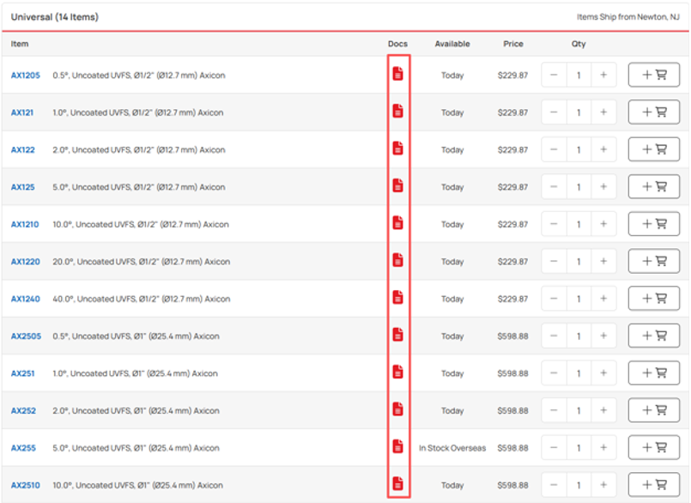Image resolution: width=691 pixels, height=503 pixels.
Task: Add AX2505 to cart
Action: point(653,336)
